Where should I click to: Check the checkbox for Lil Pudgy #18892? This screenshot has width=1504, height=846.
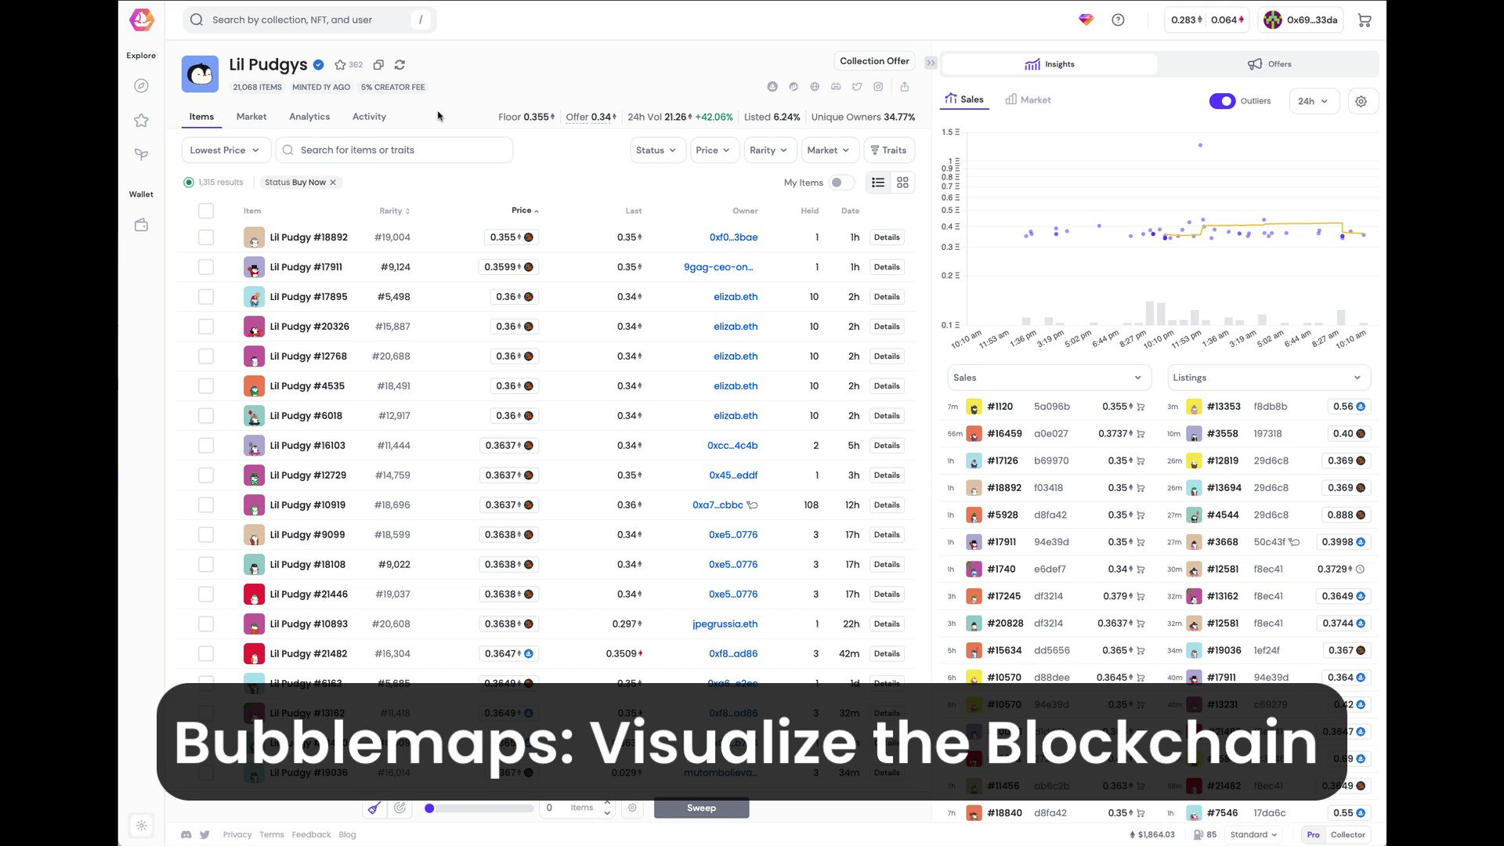click(x=206, y=237)
